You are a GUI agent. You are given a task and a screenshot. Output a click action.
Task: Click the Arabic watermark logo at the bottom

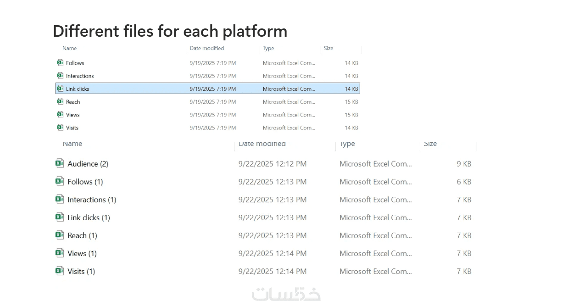pos(286,294)
